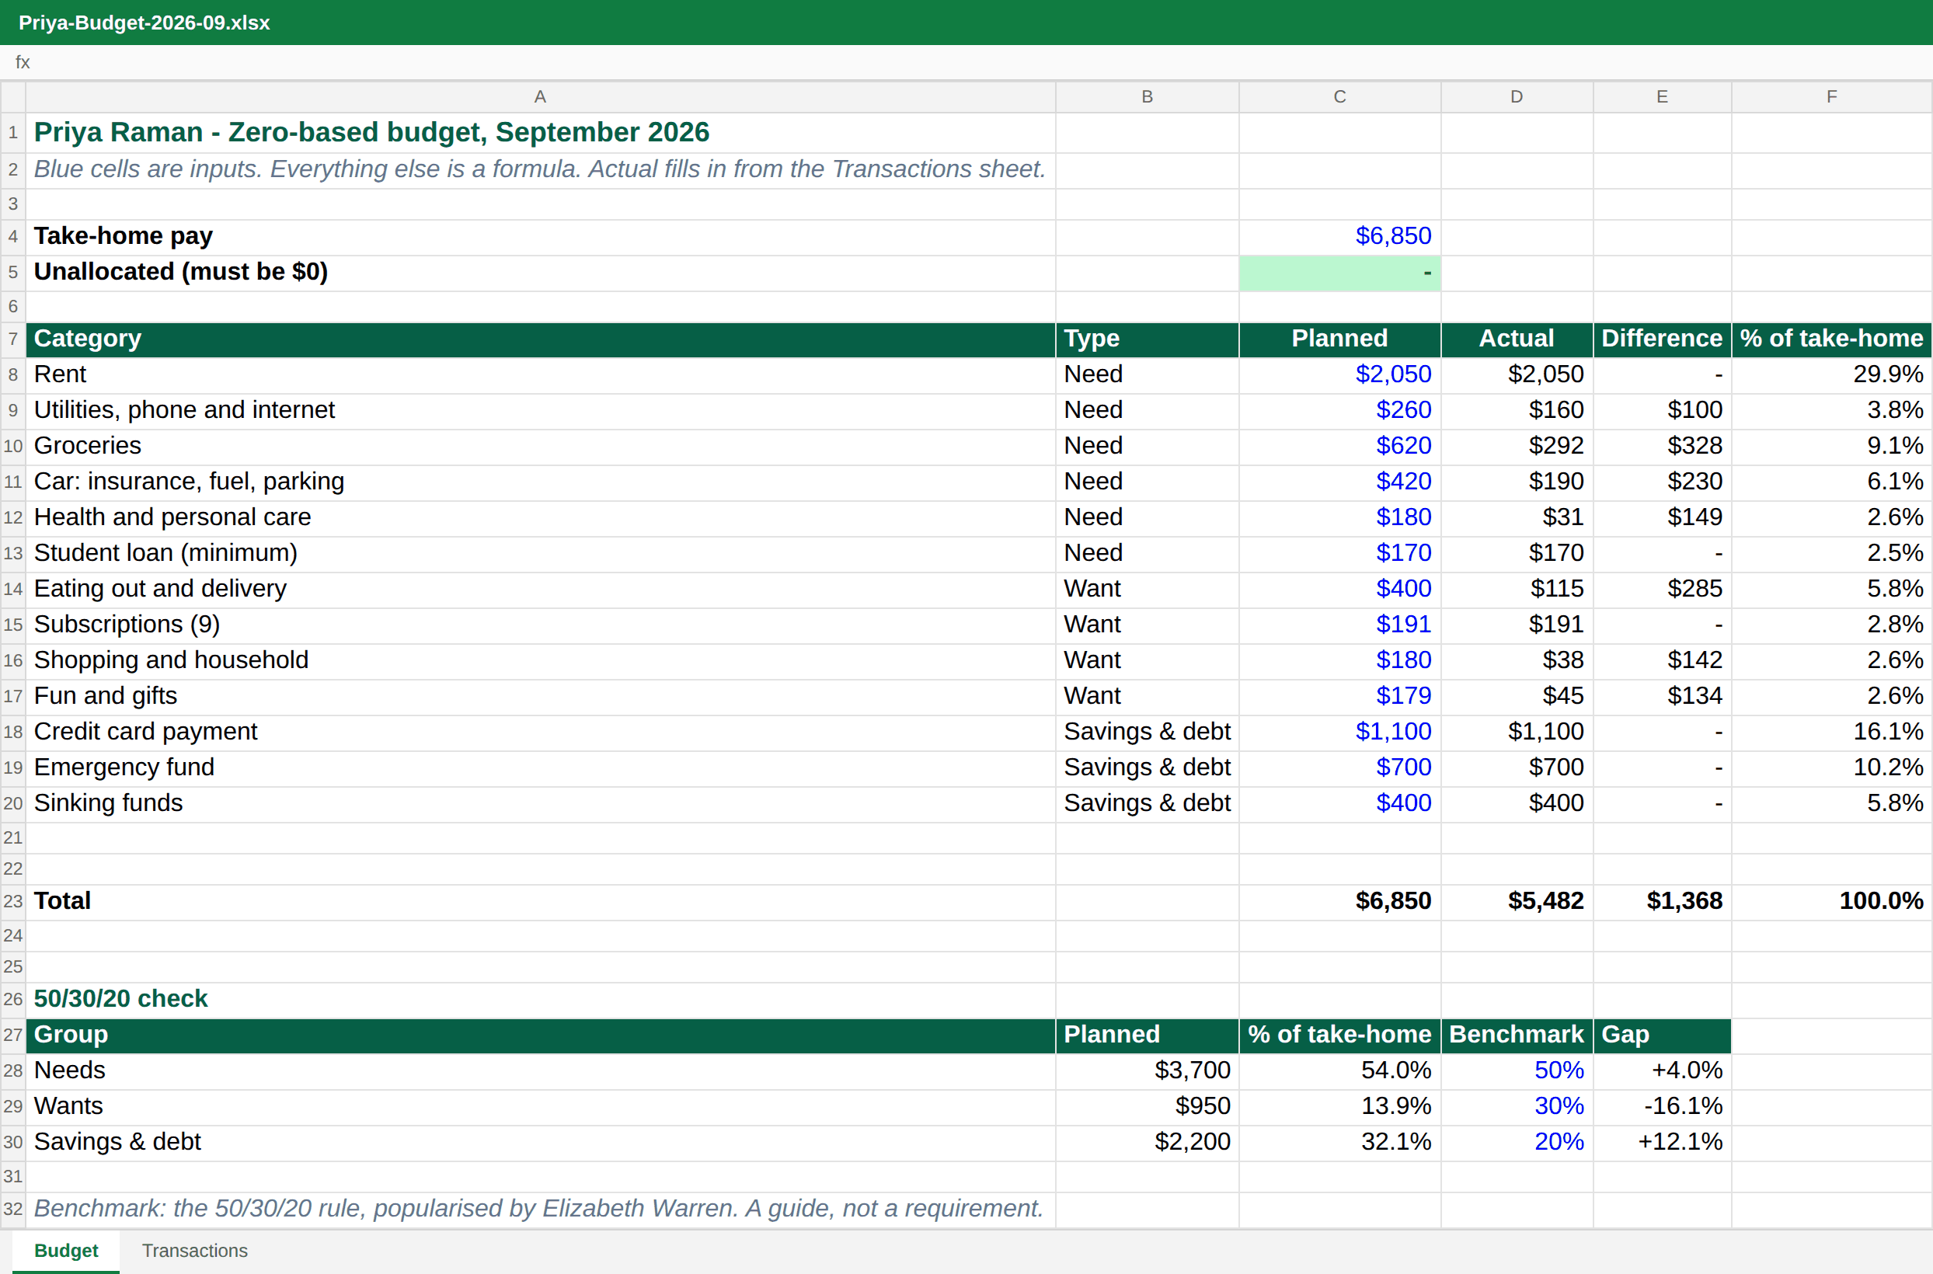Select the Total actual $5,482 cell
1933x1274 pixels.
1517,901
